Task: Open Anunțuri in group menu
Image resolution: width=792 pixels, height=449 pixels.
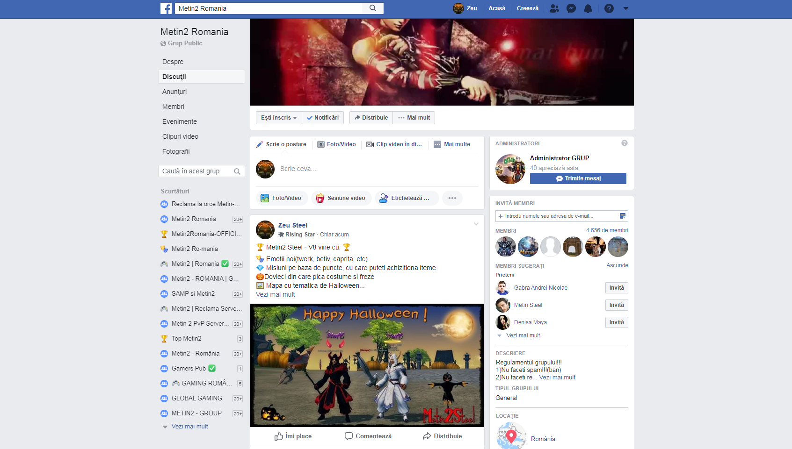Action: pos(174,92)
